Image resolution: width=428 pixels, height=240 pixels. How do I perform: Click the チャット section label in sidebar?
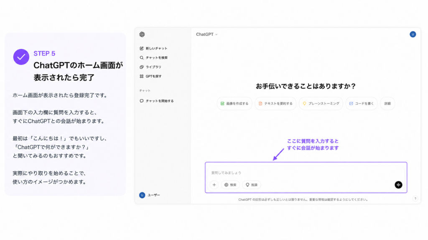coord(145,90)
